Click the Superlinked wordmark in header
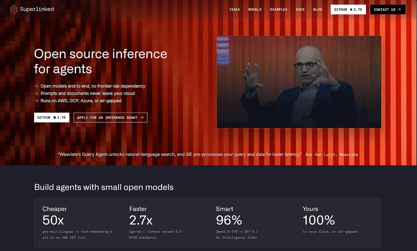Screen dimensions: 417x251 pos(37,9)
